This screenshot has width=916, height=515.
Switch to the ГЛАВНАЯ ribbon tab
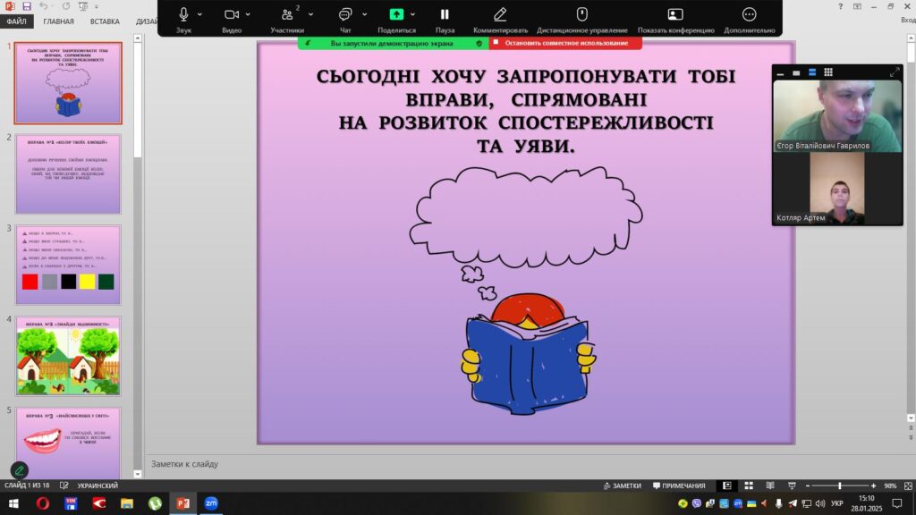(x=58, y=21)
